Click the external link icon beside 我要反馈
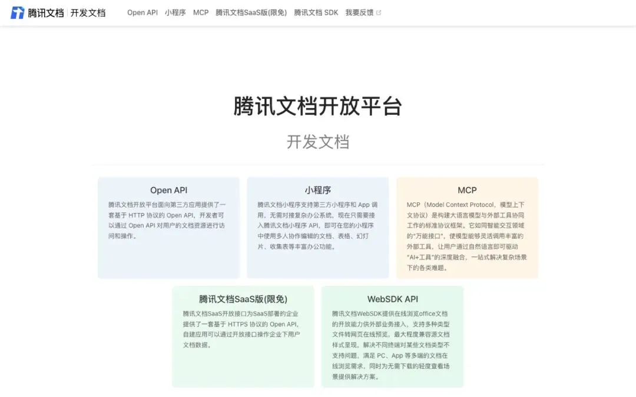 click(x=379, y=13)
